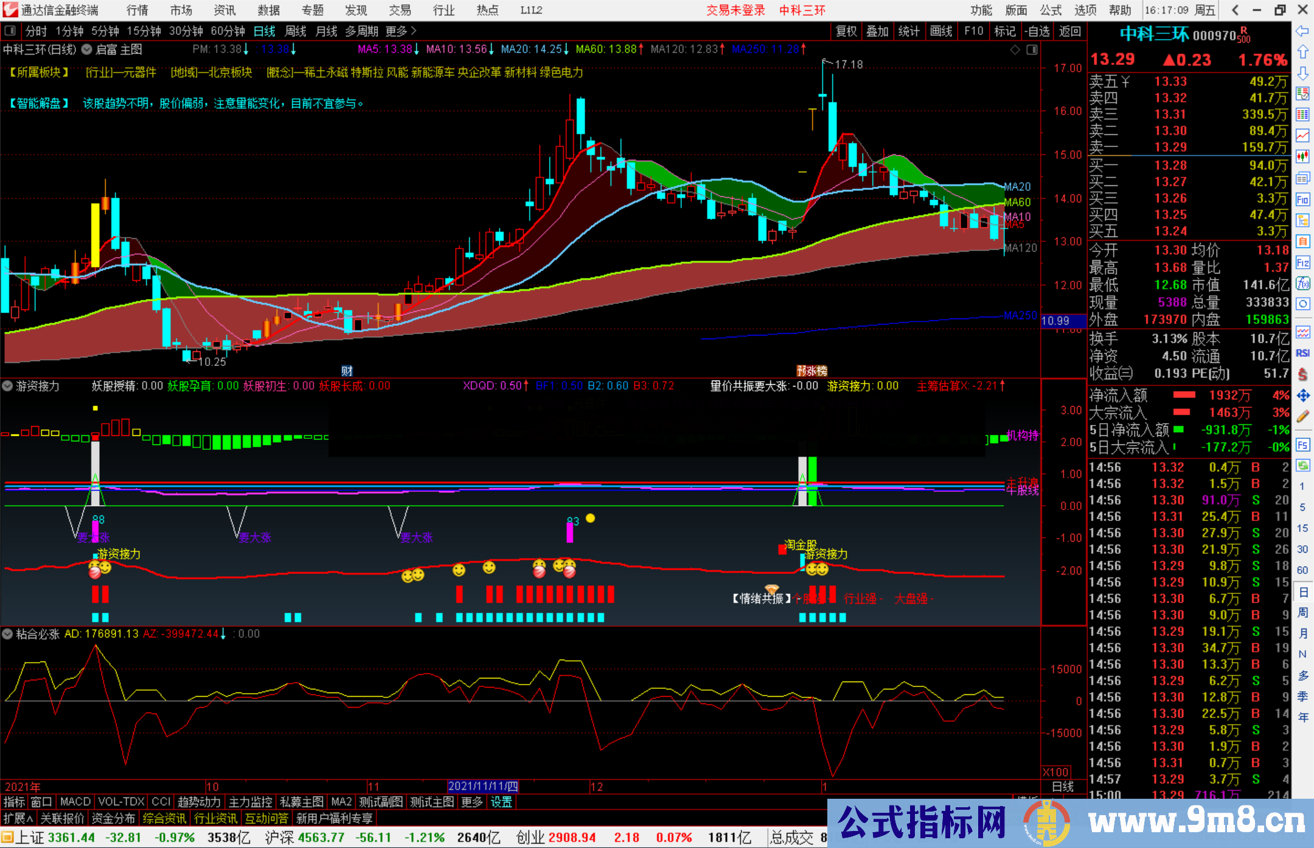Click the 2021/11/11 date marker on timeline
Viewport: 1314px width, 848px height.
[x=482, y=786]
